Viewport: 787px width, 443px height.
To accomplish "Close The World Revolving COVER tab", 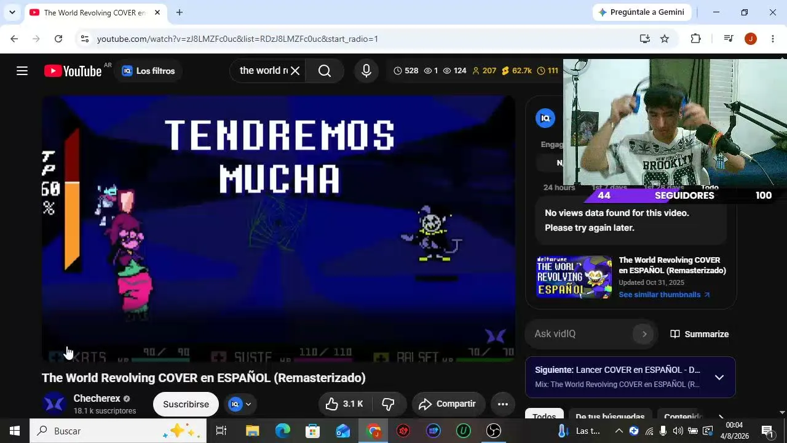I will pos(157,12).
